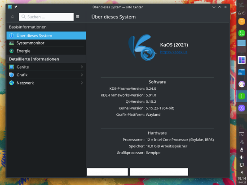The width and height of the screenshot is (247, 185).
Task: Launch the eagle browser icon in dock
Action: point(242,84)
